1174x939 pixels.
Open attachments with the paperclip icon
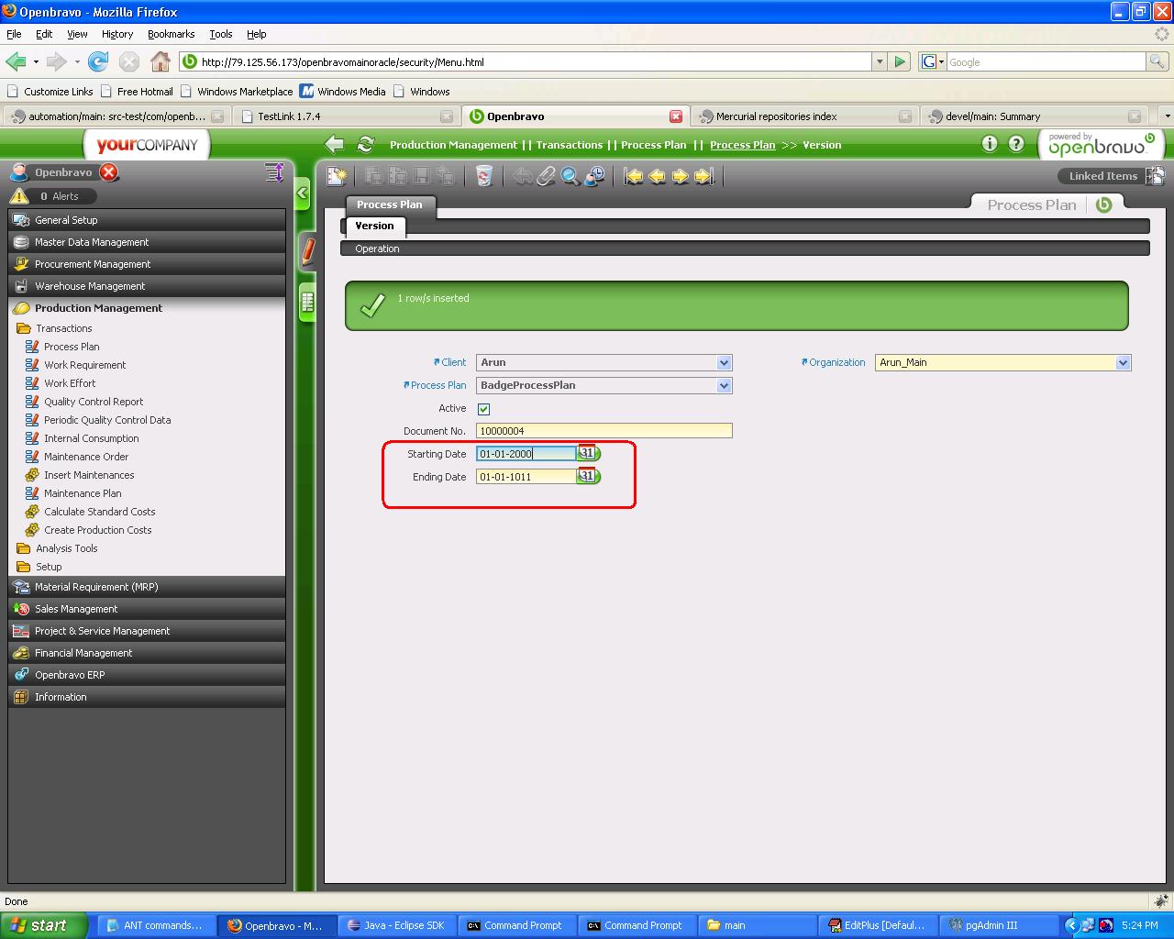tap(547, 176)
